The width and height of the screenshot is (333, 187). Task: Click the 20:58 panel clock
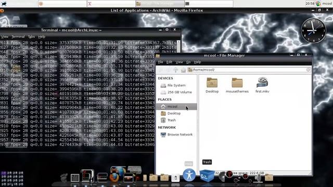click(310, 4)
